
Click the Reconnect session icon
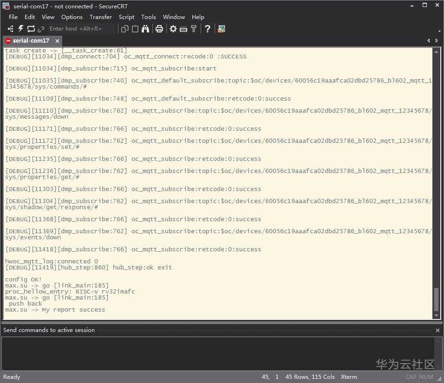tap(31, 29)
